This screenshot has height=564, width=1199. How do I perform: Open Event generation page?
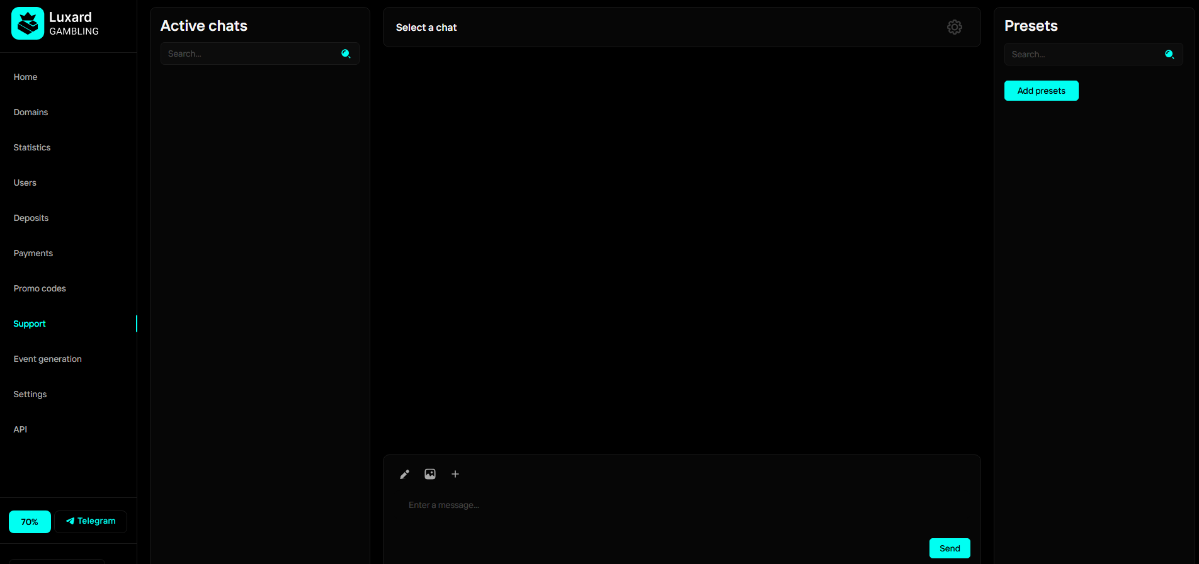pyautogui.click(x=48, y=359)
